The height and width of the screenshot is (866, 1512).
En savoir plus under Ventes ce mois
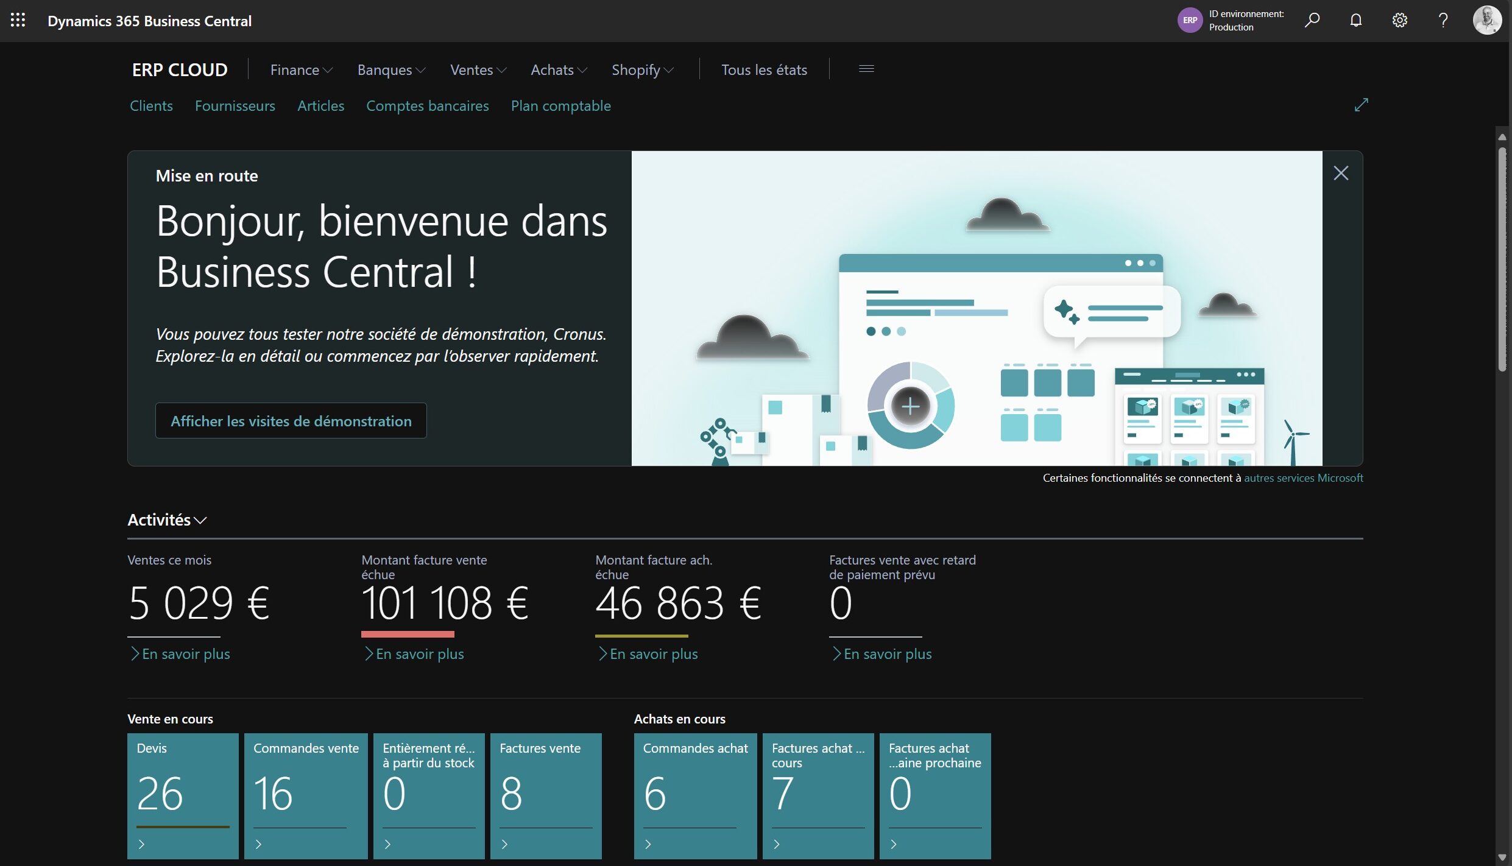tap(180, 653)
